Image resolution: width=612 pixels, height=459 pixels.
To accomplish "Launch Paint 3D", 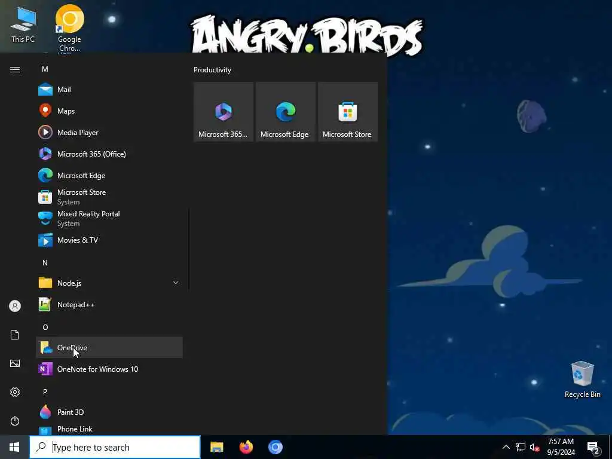I will (109, 412).
